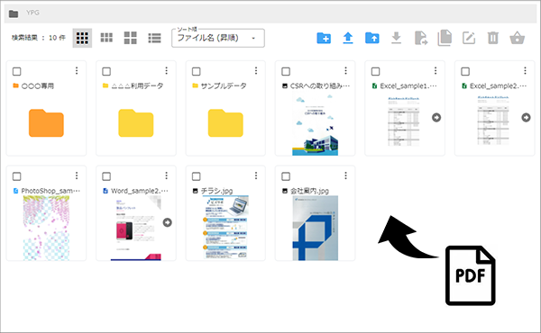Open more options for 会社案内.jpg

345,175
